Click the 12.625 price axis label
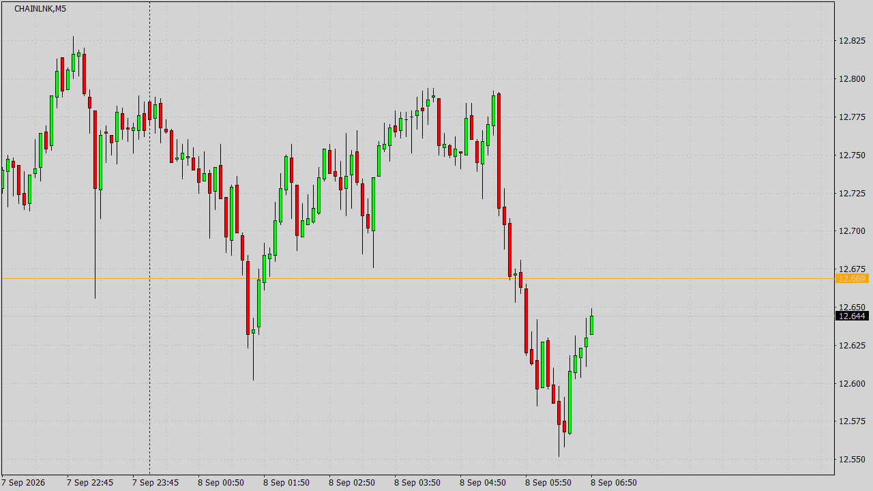The width and height of the screenshot is (873, 491). (852, 346)
